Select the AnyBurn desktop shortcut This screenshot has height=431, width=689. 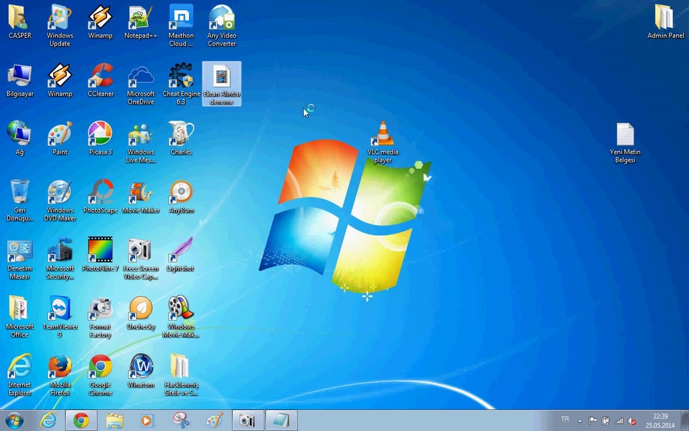(x=181, y=196)
